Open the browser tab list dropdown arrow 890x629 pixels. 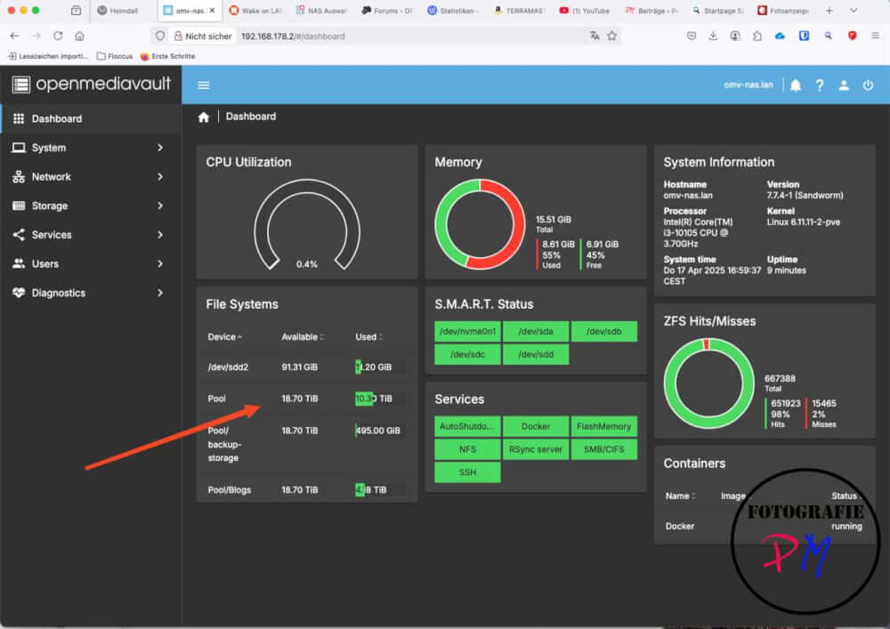(x=854, y=10)
